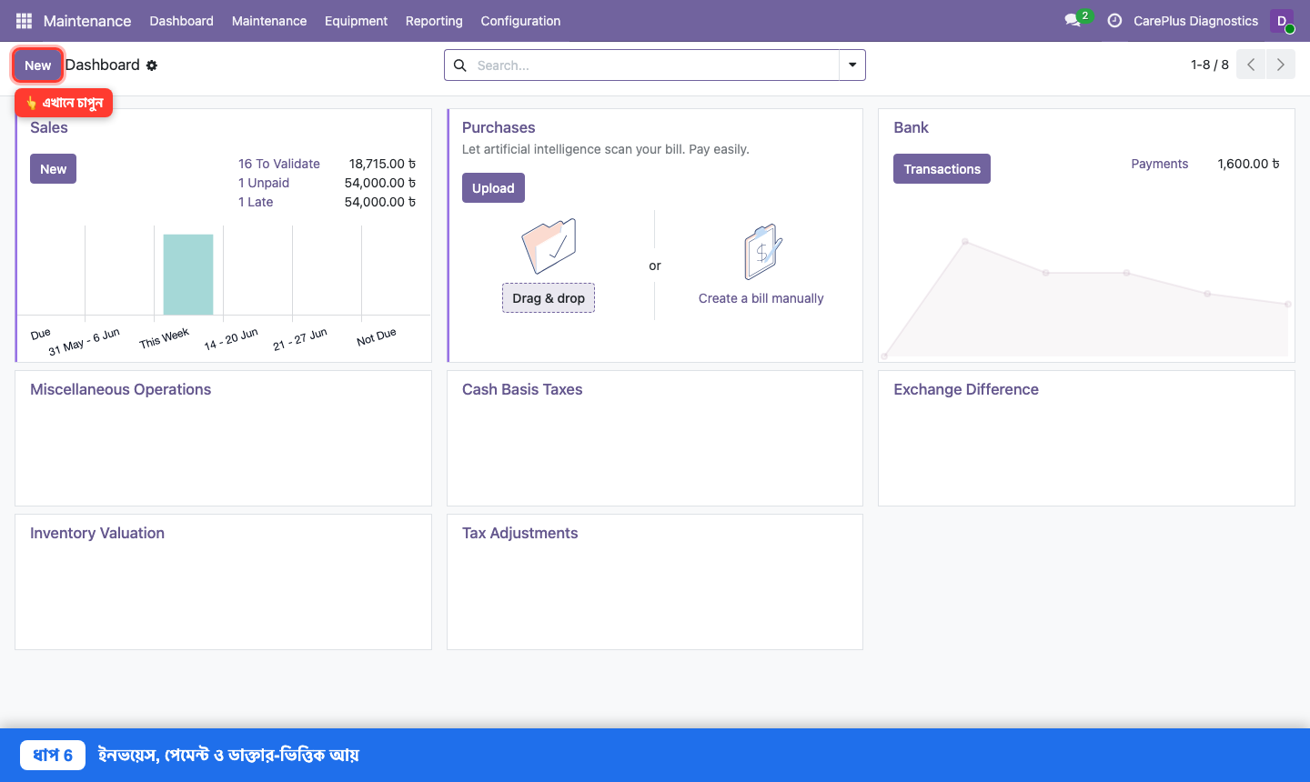Click 54,000.00 amount in the Late row
The image size is (1310, 782).
click(380, 202)
